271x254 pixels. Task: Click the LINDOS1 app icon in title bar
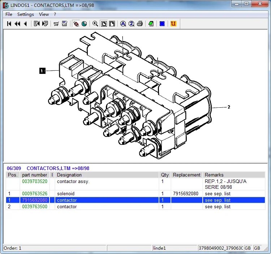click(6, 5)
